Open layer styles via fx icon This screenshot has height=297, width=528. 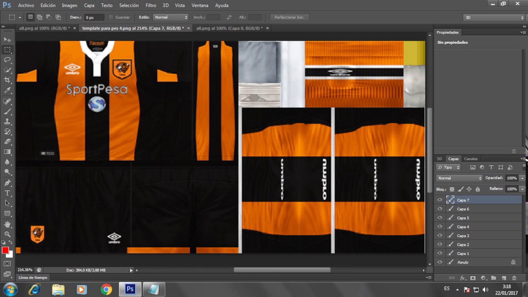click(462, 278)
